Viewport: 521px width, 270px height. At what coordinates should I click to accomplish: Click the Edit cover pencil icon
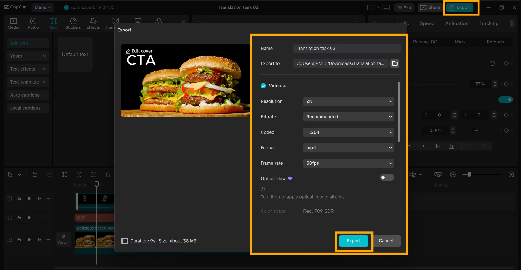click(128, 51)
